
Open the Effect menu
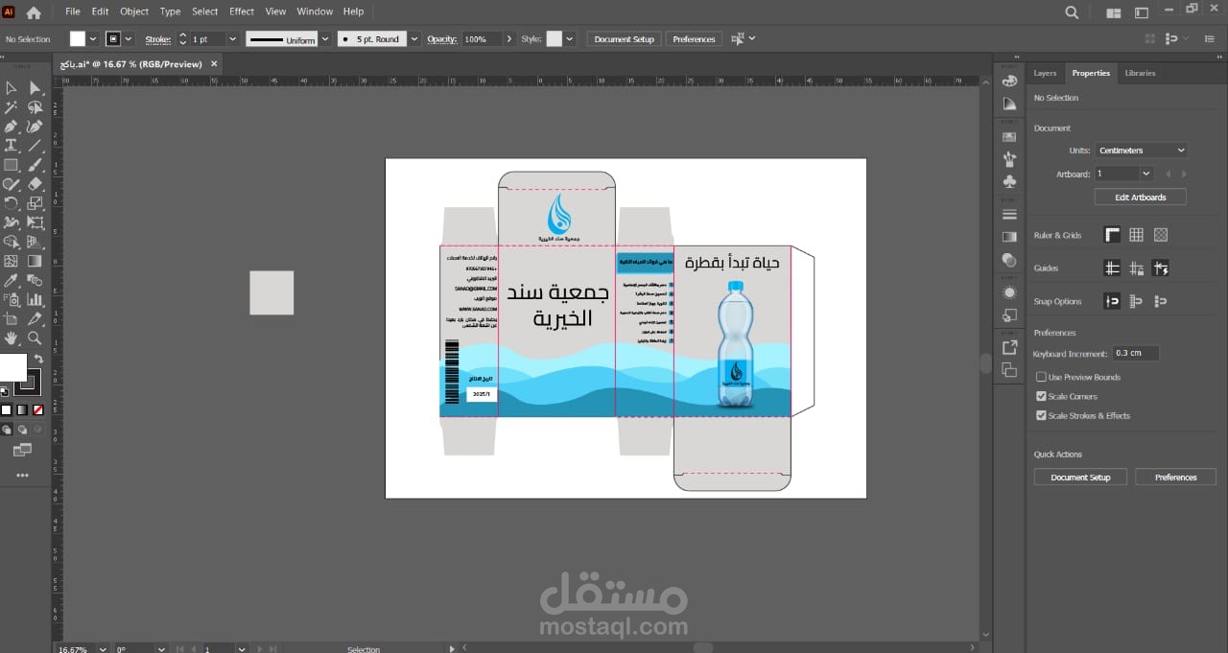[242, 12]
